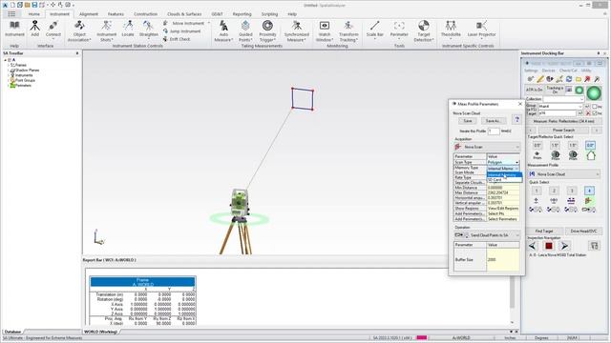The image size is (611, 343).
Task: Choose Internal Memory option in dropdown list
Action: point(504,175)
